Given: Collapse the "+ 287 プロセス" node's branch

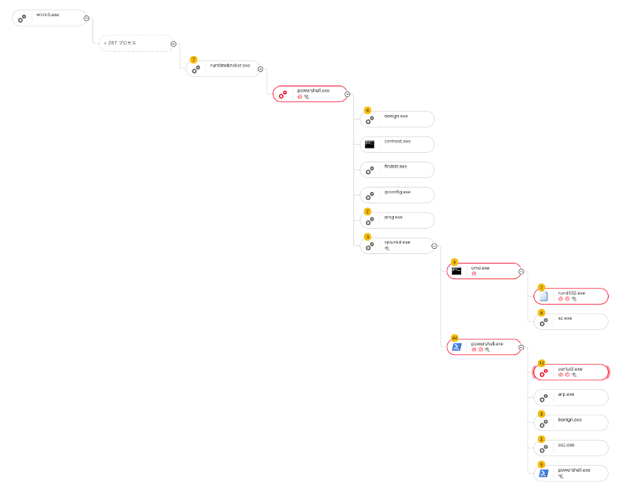Looking at the screenshot, I should point(174,44).
